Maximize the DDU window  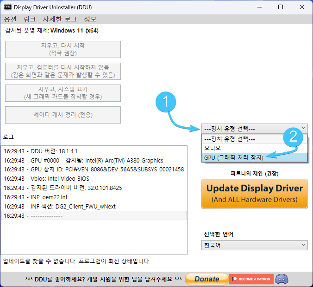click(281, 7)
